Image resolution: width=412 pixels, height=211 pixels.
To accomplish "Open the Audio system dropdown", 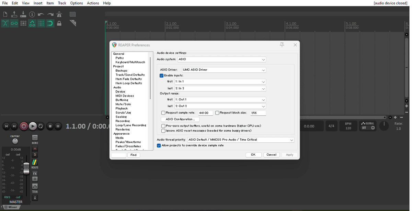I will pyautogui.click(x=222, y=59).
